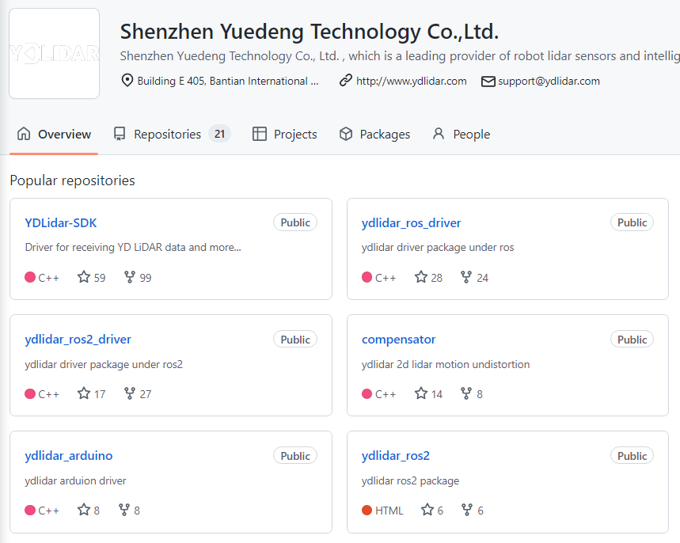Click the 59 stars count on YDLidar-SDK

(100, 278)
